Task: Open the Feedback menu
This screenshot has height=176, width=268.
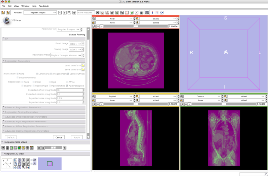Action: tap(44, 6)
